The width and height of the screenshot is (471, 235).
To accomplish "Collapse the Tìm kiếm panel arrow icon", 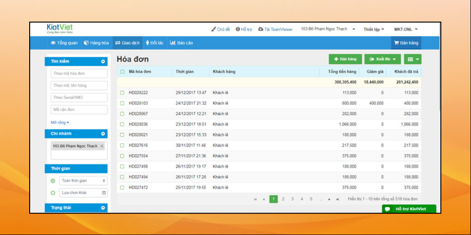I will [103, 62].
